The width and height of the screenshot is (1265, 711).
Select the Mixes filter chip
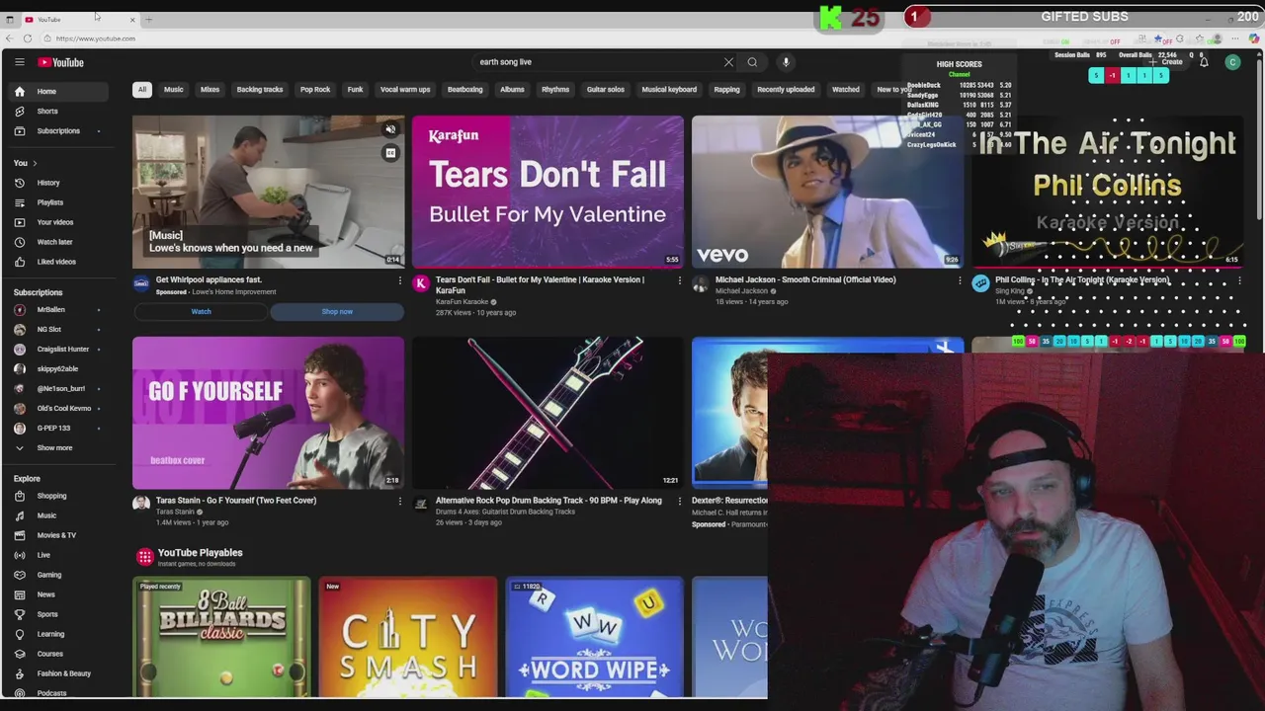pyautogui.click(x=210, y=90)
